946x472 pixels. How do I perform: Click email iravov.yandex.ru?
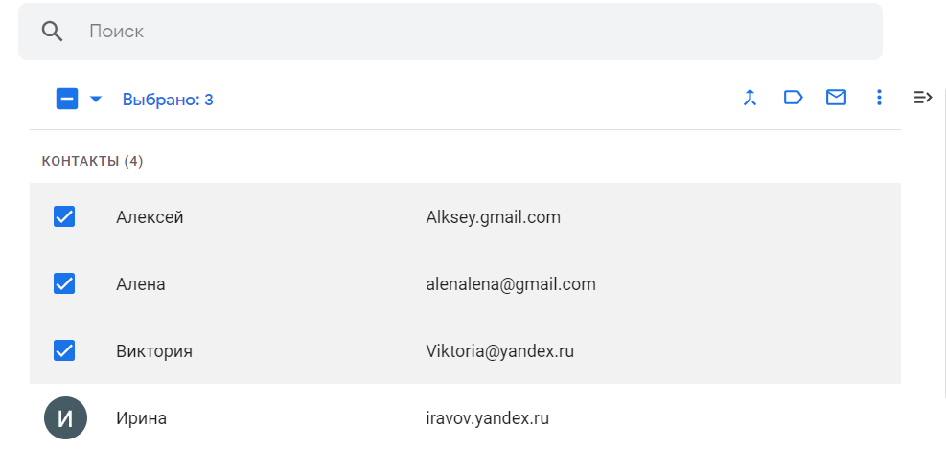pyautogui.click(x=487, y=418)
